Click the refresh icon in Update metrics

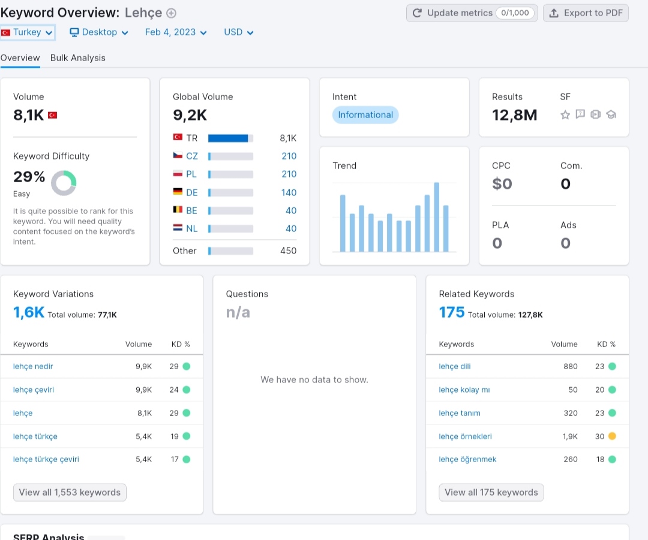click(417, 13)
